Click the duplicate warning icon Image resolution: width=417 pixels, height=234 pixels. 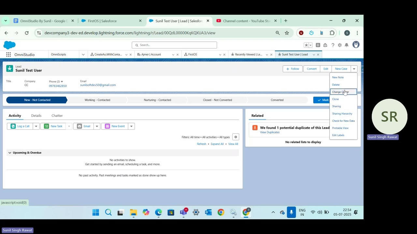(x=255, y=128)
